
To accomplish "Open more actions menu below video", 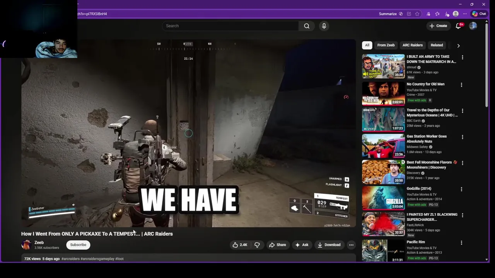I will click(x=351, y=245).
